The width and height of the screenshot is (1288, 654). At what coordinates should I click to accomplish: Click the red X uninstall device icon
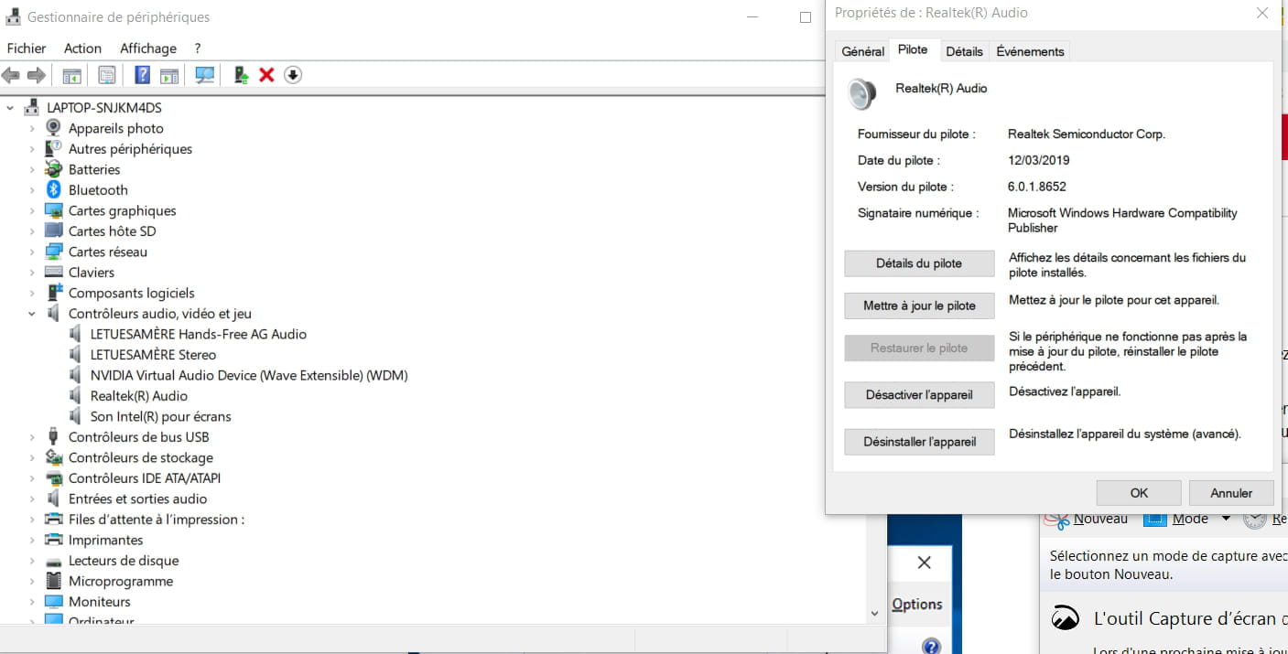click(266, 75)
